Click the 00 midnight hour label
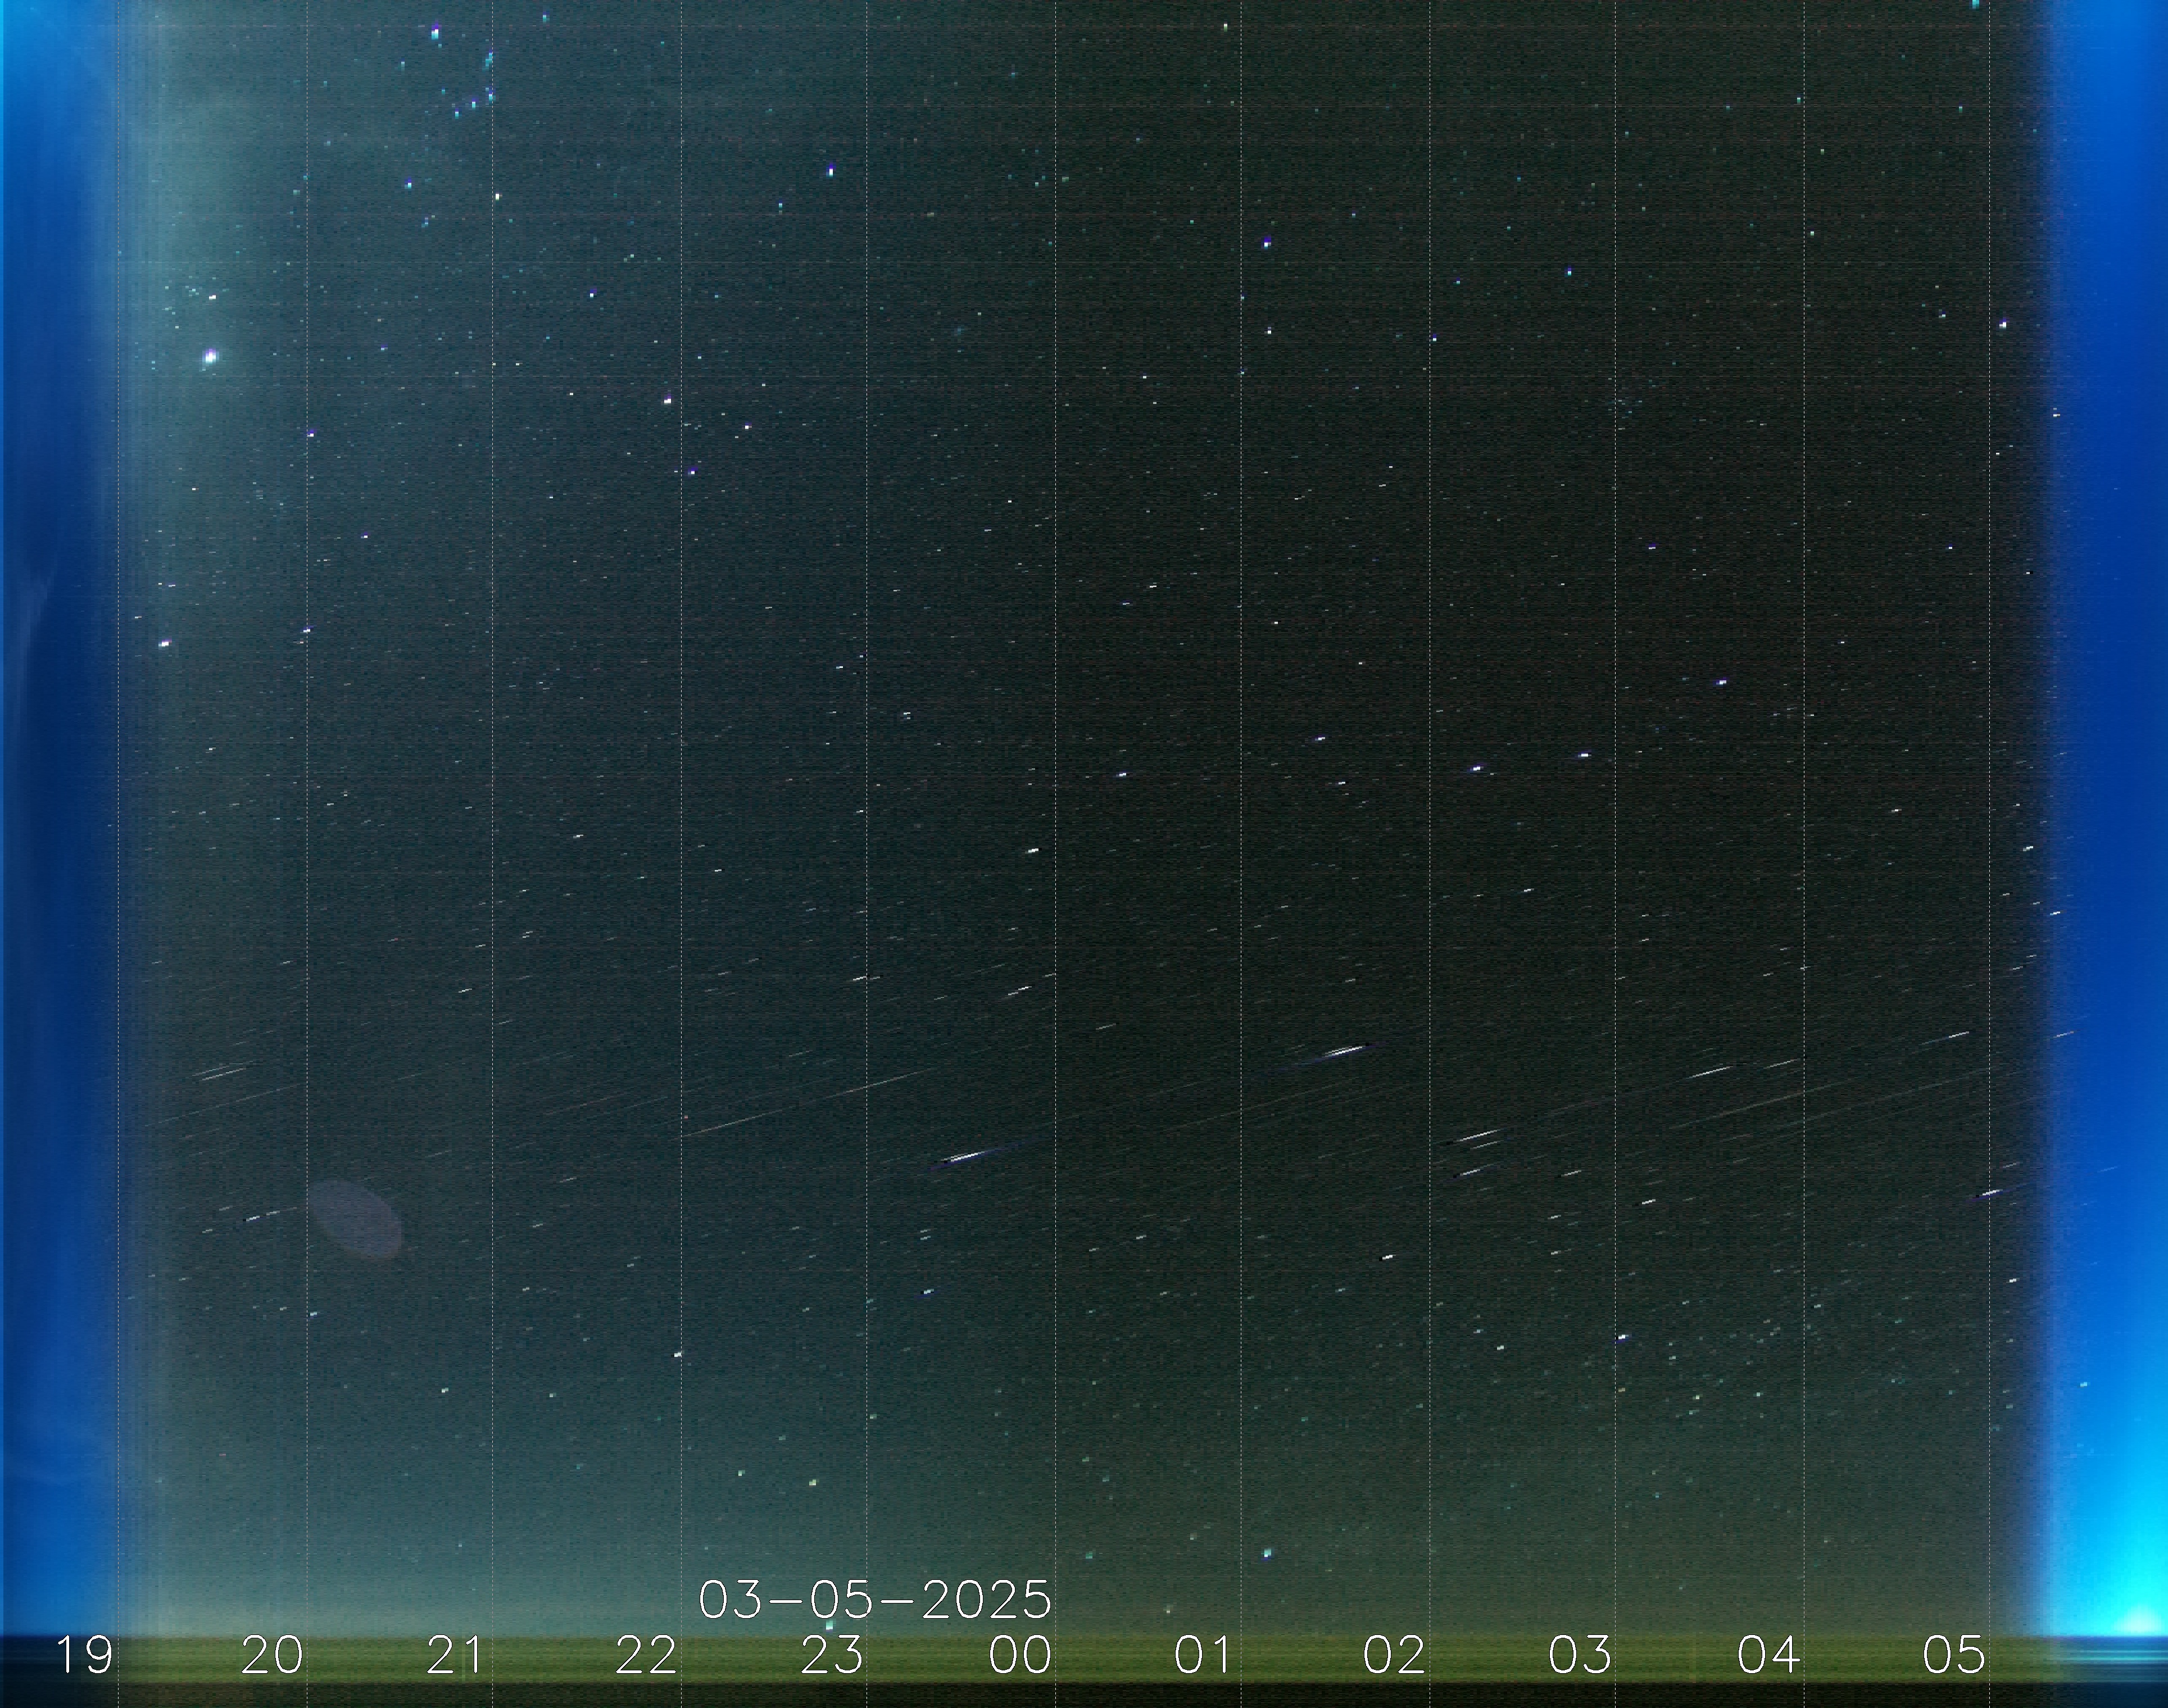 (x=1020, y=1655)
